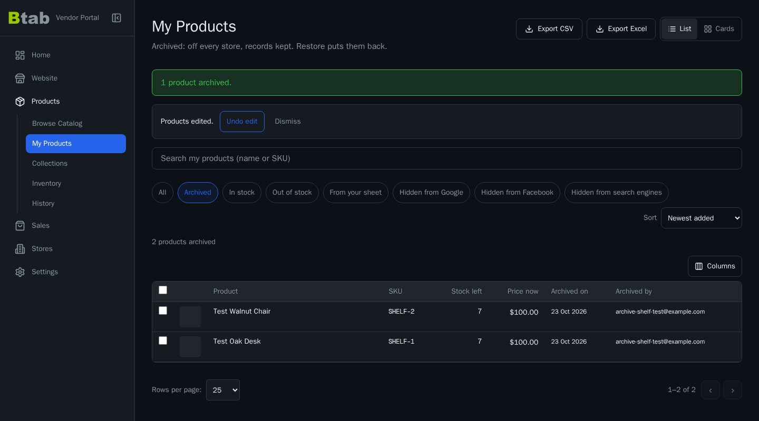The height and width of the screenshot is (421, 759).
Task: Click the Archived on column header
Action: [569, 292]
